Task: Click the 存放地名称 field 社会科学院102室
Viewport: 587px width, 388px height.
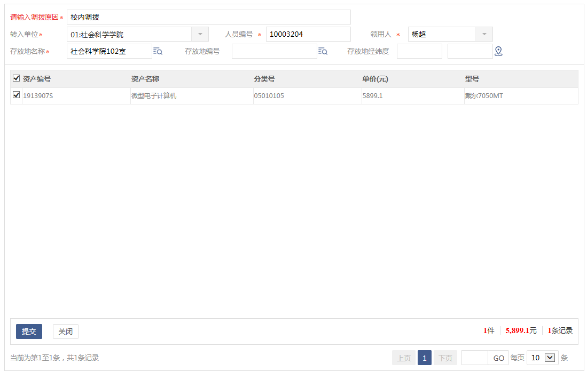Action: coord(109,51)
